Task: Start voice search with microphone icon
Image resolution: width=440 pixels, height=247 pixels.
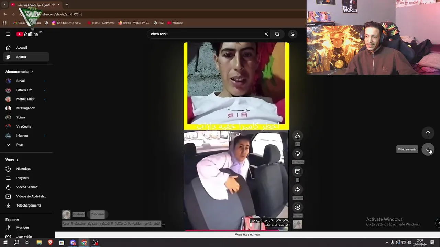Action: [293, 34]
